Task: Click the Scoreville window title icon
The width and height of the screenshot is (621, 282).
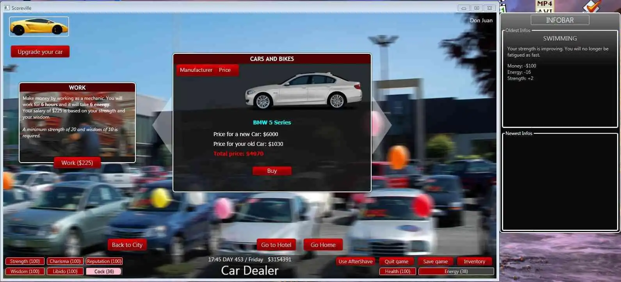Action: [7, 8]
